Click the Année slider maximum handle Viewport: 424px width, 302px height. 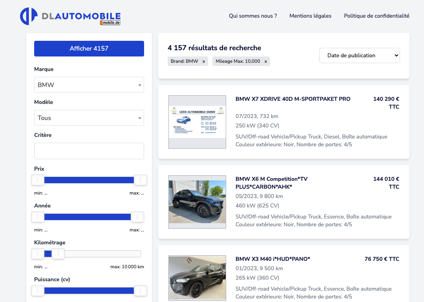point(137,217)
